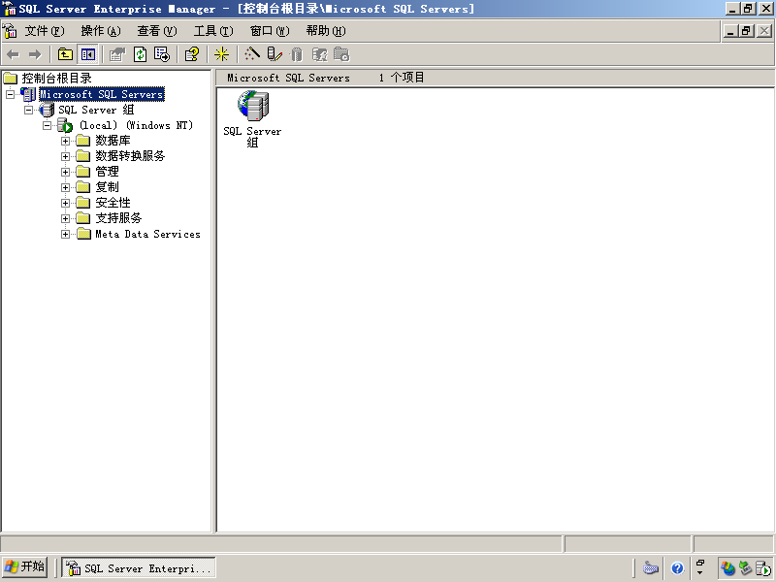The height and width of the screenshot is (582, 776).
Task: Click the Export list toolbar icon
Action: [x=162, y=54]
